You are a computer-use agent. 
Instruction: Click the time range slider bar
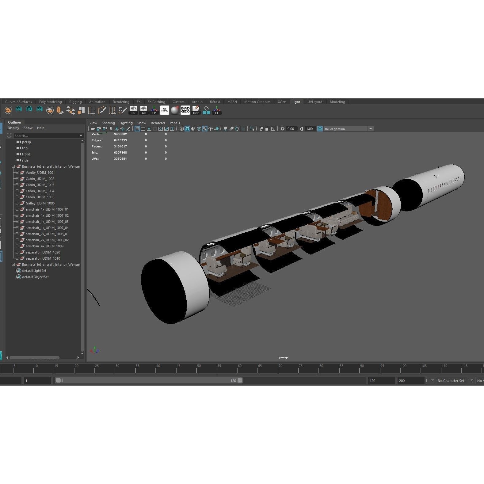tap(149, 380)
